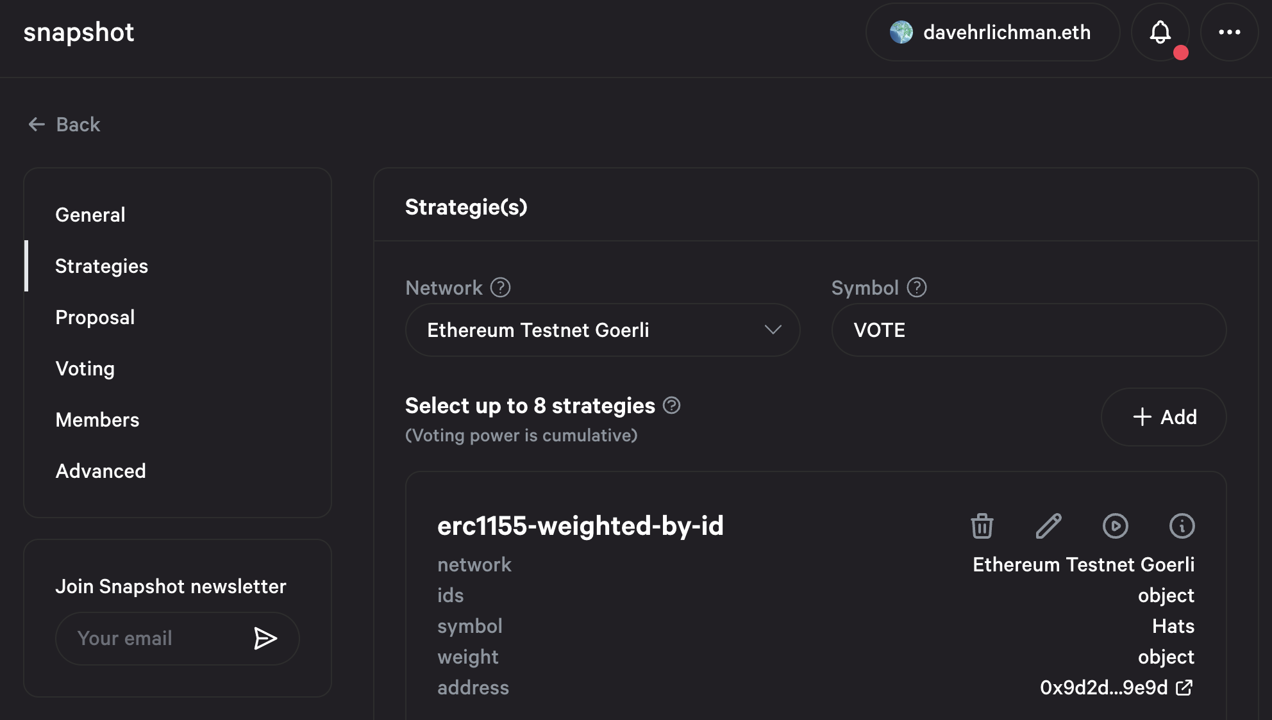Submit newsletter email arrow icon

click(265, 638)
